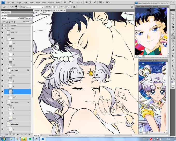Hide the CRYSTAL layer

click(2, 32)
